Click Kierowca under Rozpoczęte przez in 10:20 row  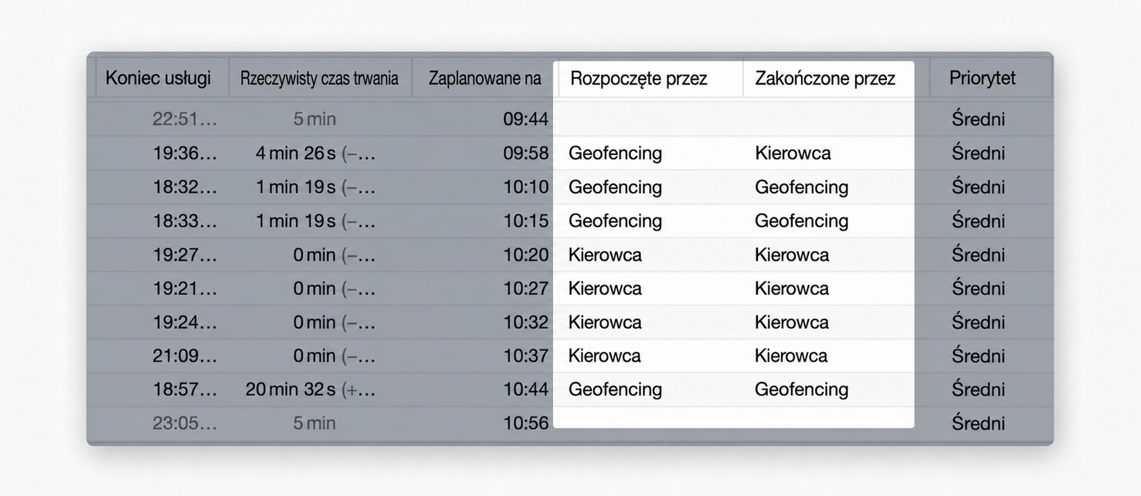point(605,255)
